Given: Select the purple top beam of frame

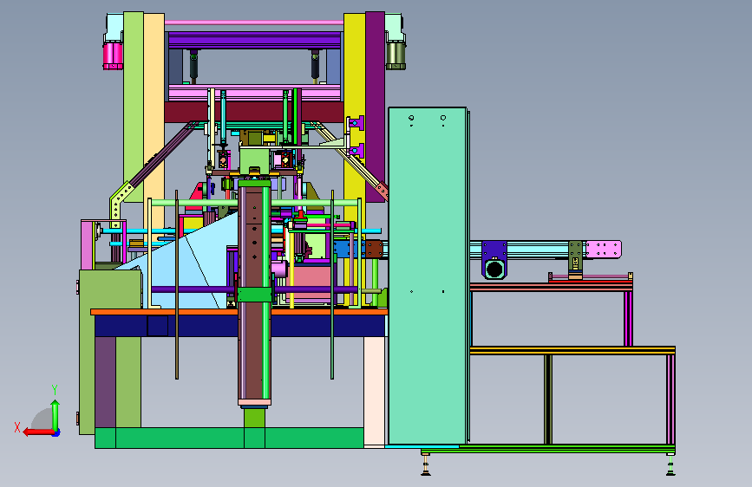Looking at the screenshot, I should pyautogui.click(x=254, y=40).
